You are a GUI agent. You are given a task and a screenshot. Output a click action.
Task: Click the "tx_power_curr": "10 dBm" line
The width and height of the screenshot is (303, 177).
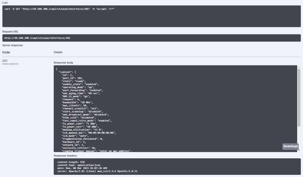point(80,127)
